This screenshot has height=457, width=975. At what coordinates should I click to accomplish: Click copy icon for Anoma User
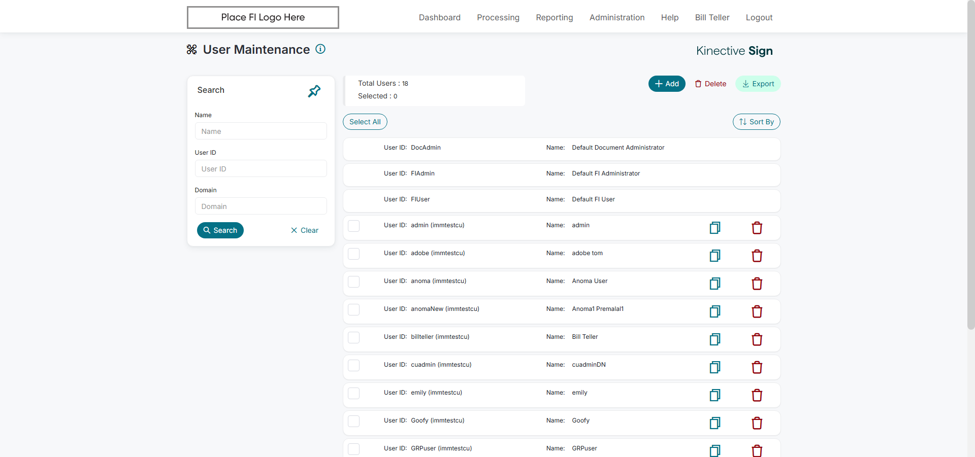(x=715, y=284)
